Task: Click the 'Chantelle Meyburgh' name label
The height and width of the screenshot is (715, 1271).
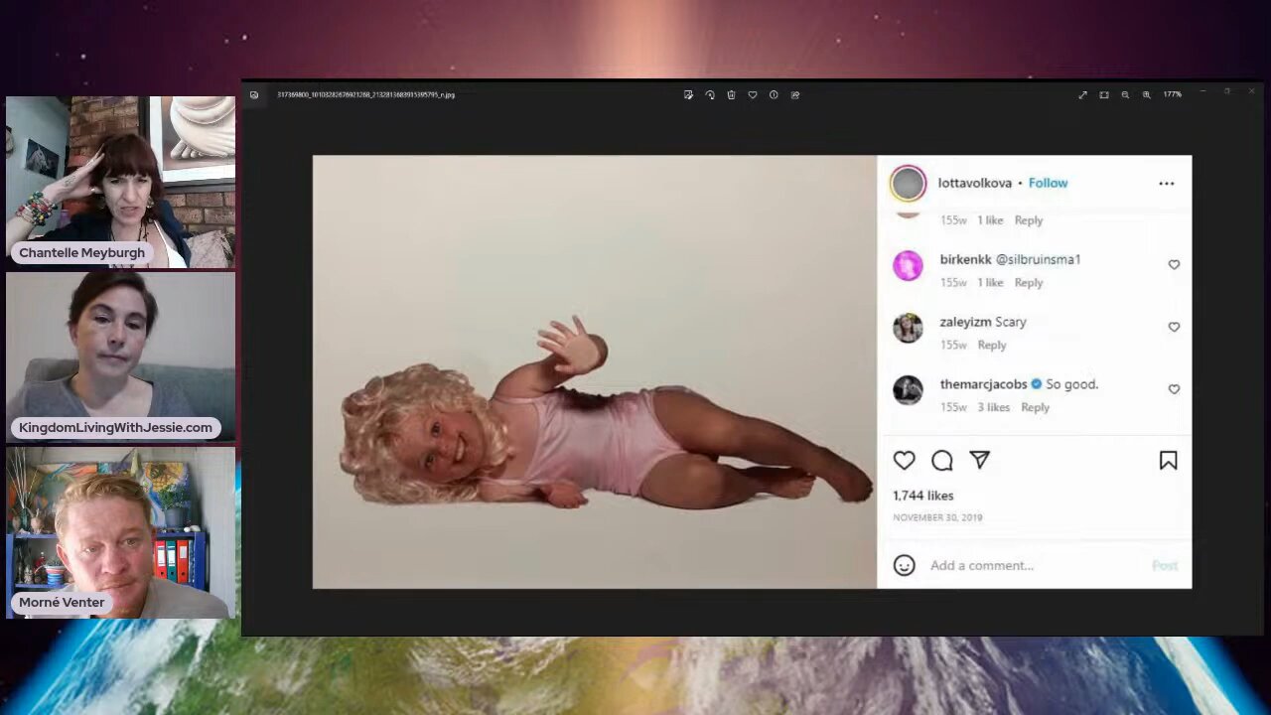Action: (x=81, y=253)
